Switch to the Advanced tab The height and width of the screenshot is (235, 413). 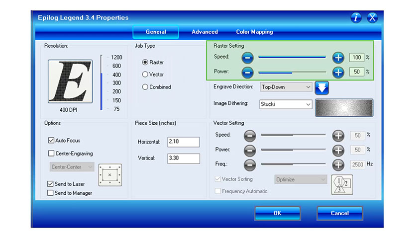coord(205,32)
